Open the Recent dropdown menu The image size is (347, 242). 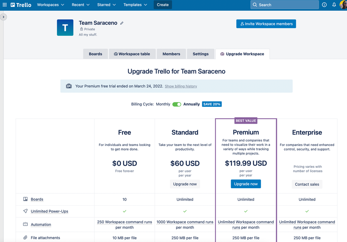click(x=81, y=5)
